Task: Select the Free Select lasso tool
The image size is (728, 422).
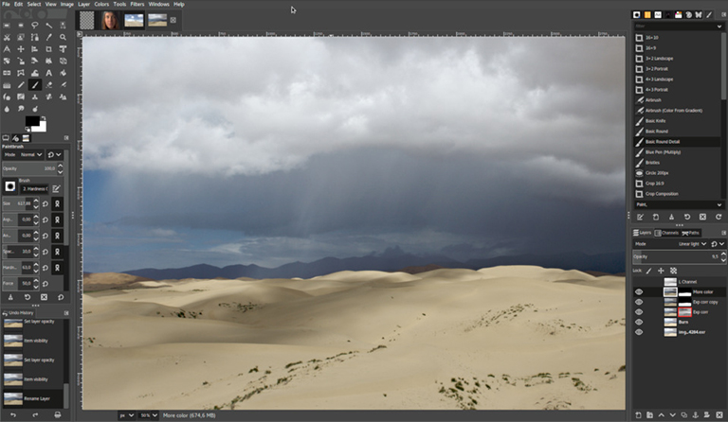Action: click(x=35, y=25)
